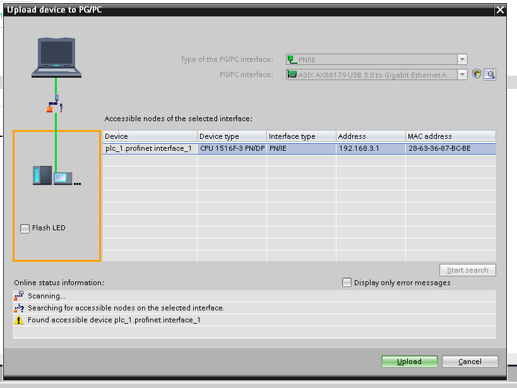Click the 192.168.3.1 address cell
This screenshot has width=517, height=388.
371,149
